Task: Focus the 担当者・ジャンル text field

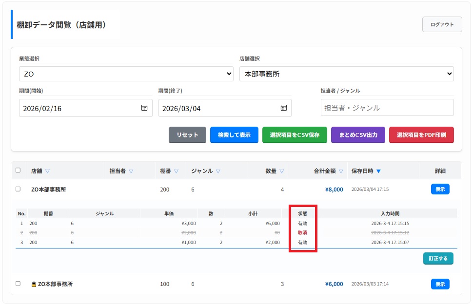Action: (x=387, y=108)
